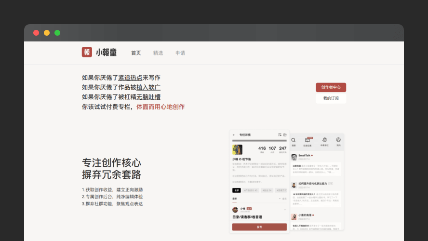Screen dimensions: 428x241
Task: Toggle the #产品设计 tag filter
Action: click(251, 190)
